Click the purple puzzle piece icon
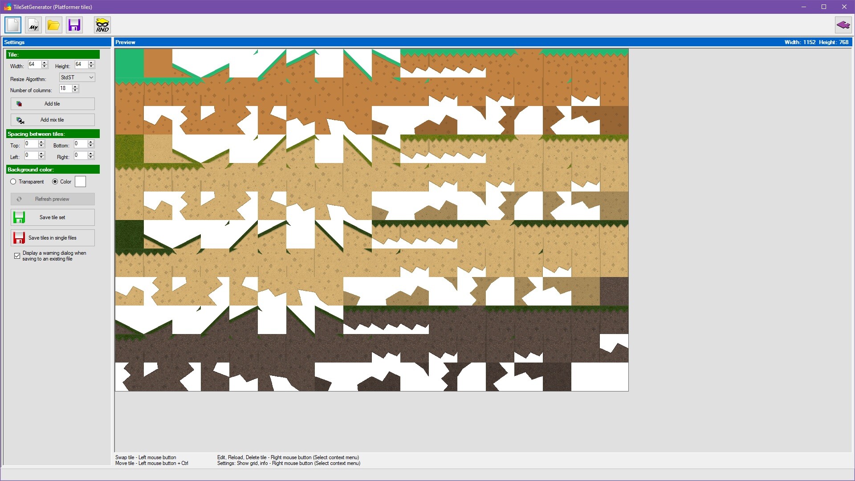Viewport: 855px width, 481px height. 843,25
